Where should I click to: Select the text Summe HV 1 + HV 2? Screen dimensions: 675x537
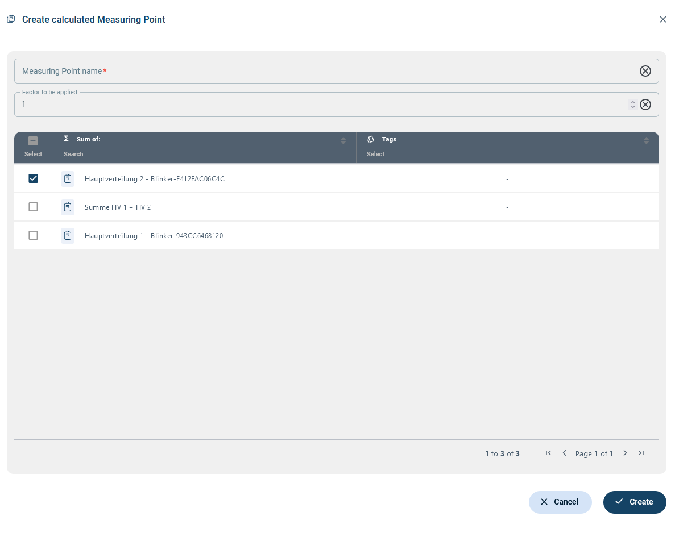118,207
